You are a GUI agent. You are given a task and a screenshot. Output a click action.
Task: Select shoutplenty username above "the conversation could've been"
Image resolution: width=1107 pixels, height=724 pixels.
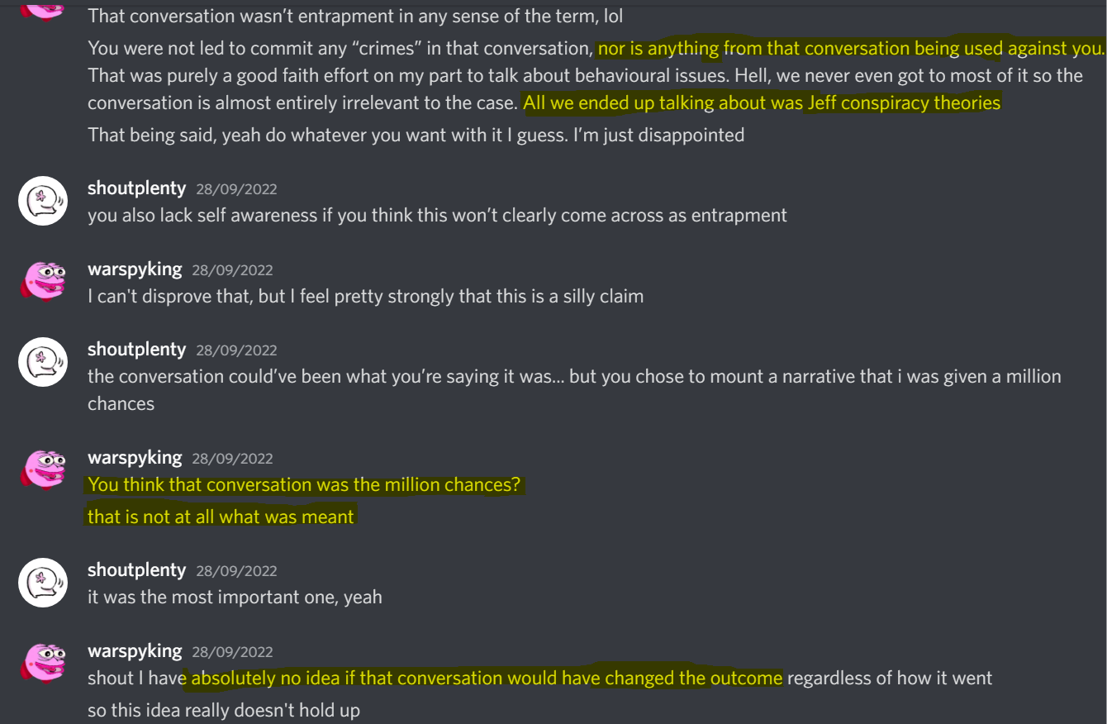point(136,350)
